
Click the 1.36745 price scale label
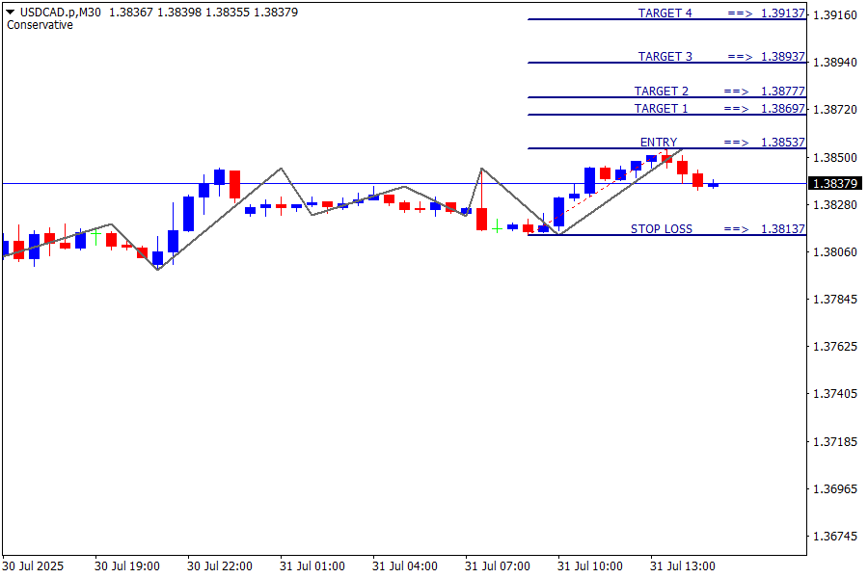coord(835,537)
